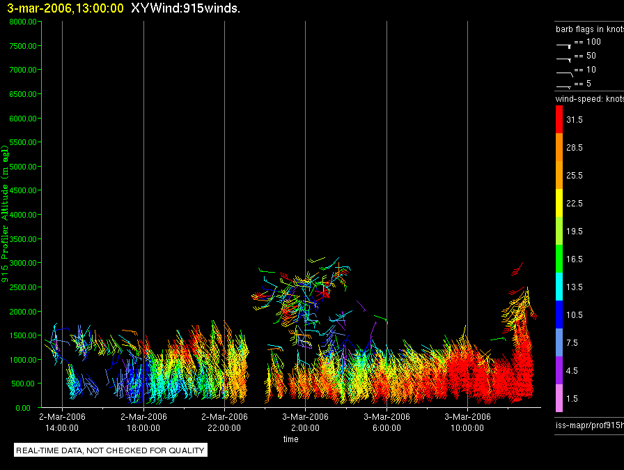Click the 5 knots barb flag symbol
This screenshot has height=470, width=624.
point(564,86)
